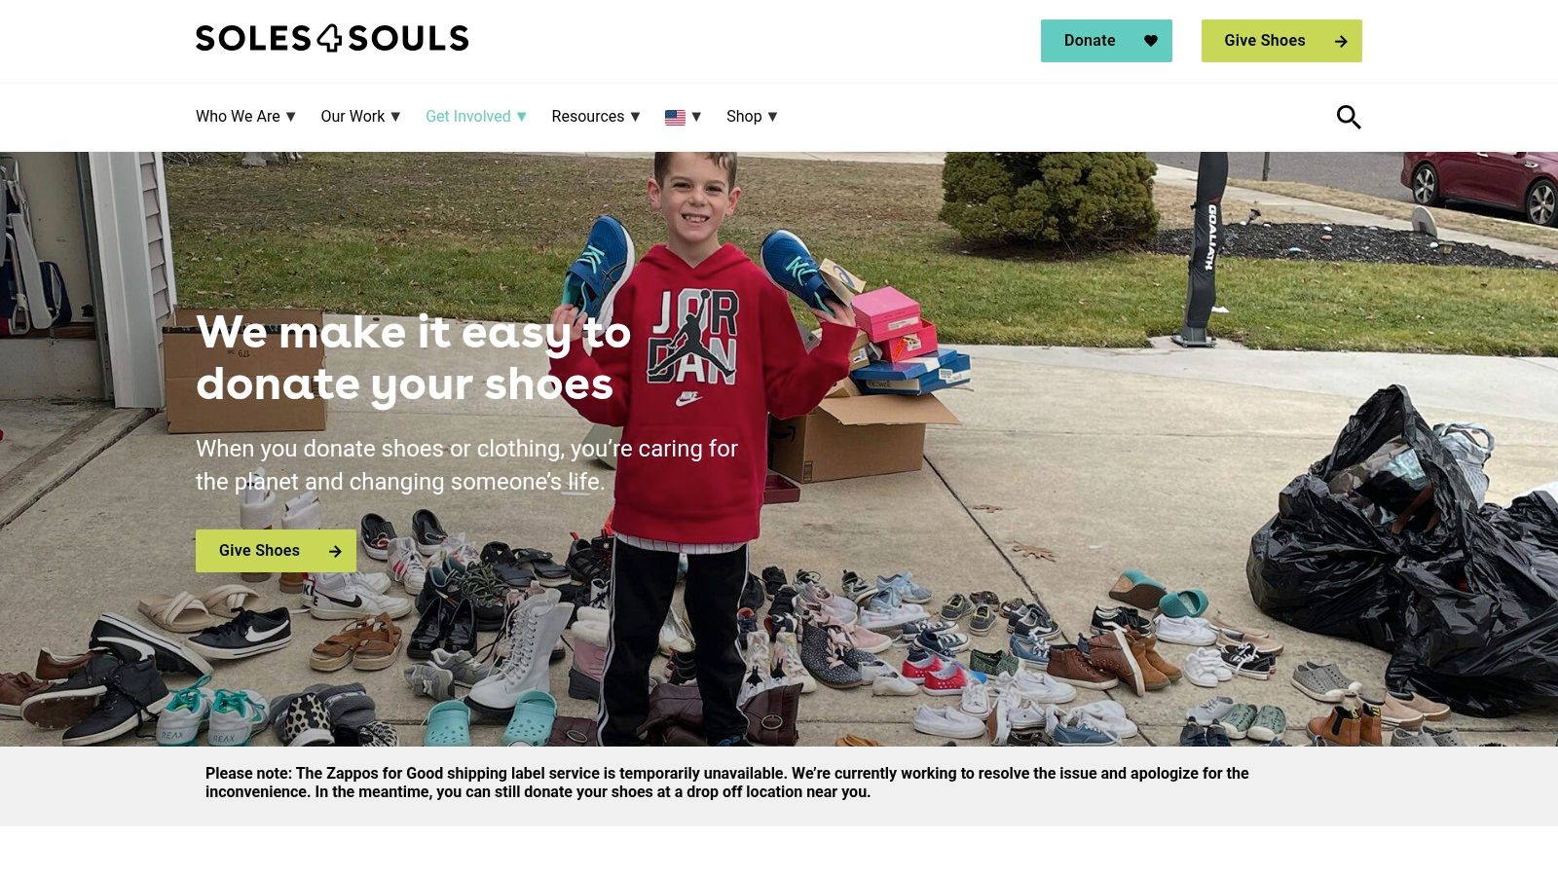Open the country selector arrow beside the flag
1558x876 pixels.
tap(696, 117)
